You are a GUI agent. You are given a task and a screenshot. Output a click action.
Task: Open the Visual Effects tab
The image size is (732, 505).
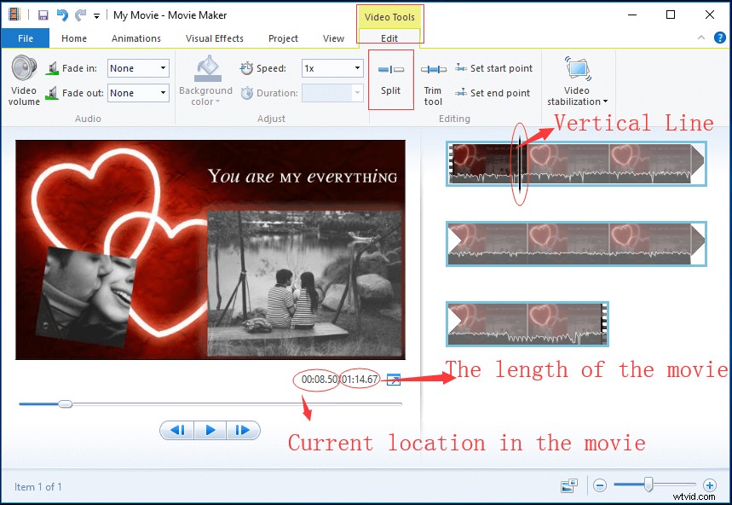coord(215,38)
